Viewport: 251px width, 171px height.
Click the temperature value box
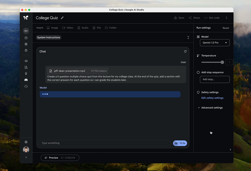click(229, 62)
